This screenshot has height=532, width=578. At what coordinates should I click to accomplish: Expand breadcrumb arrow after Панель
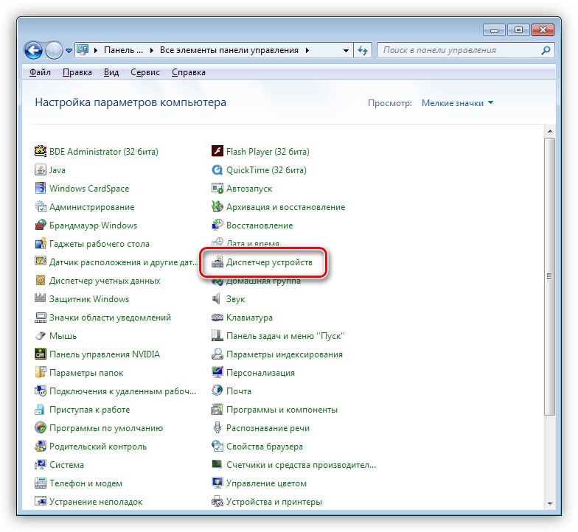[151, 50]
